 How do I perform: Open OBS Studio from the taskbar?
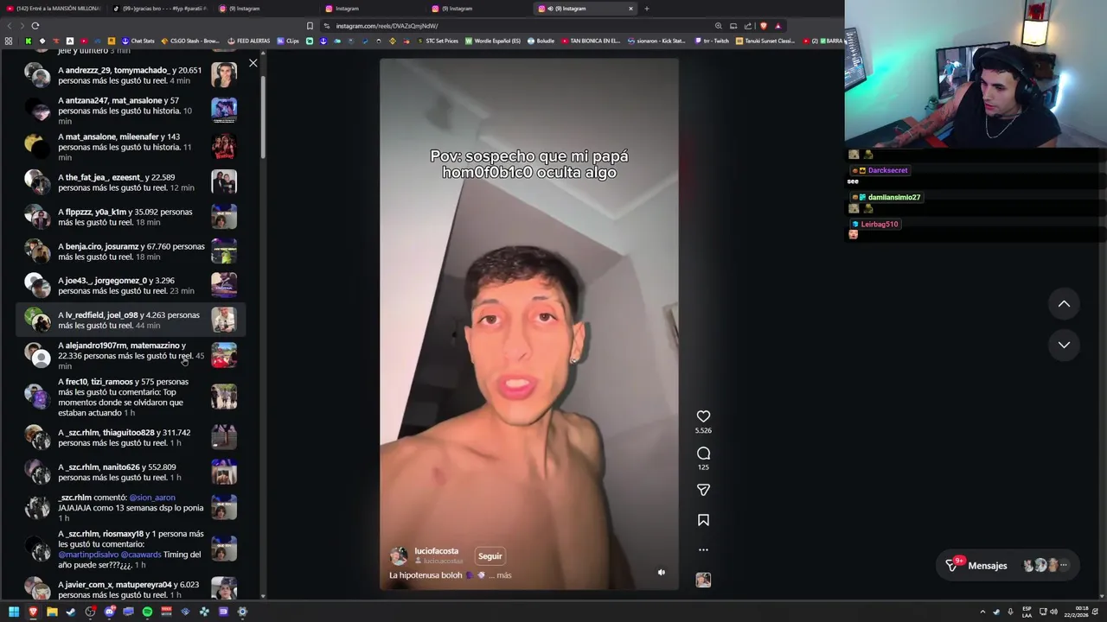(x=90, y=612)
